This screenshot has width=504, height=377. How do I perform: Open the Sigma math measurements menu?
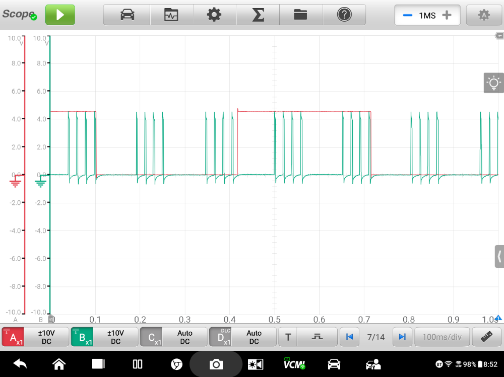tap(258, 15)
